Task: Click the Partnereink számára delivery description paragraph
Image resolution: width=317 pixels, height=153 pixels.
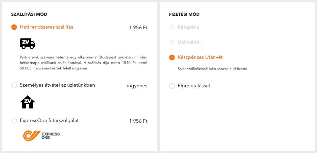Action: pos(84,63)
